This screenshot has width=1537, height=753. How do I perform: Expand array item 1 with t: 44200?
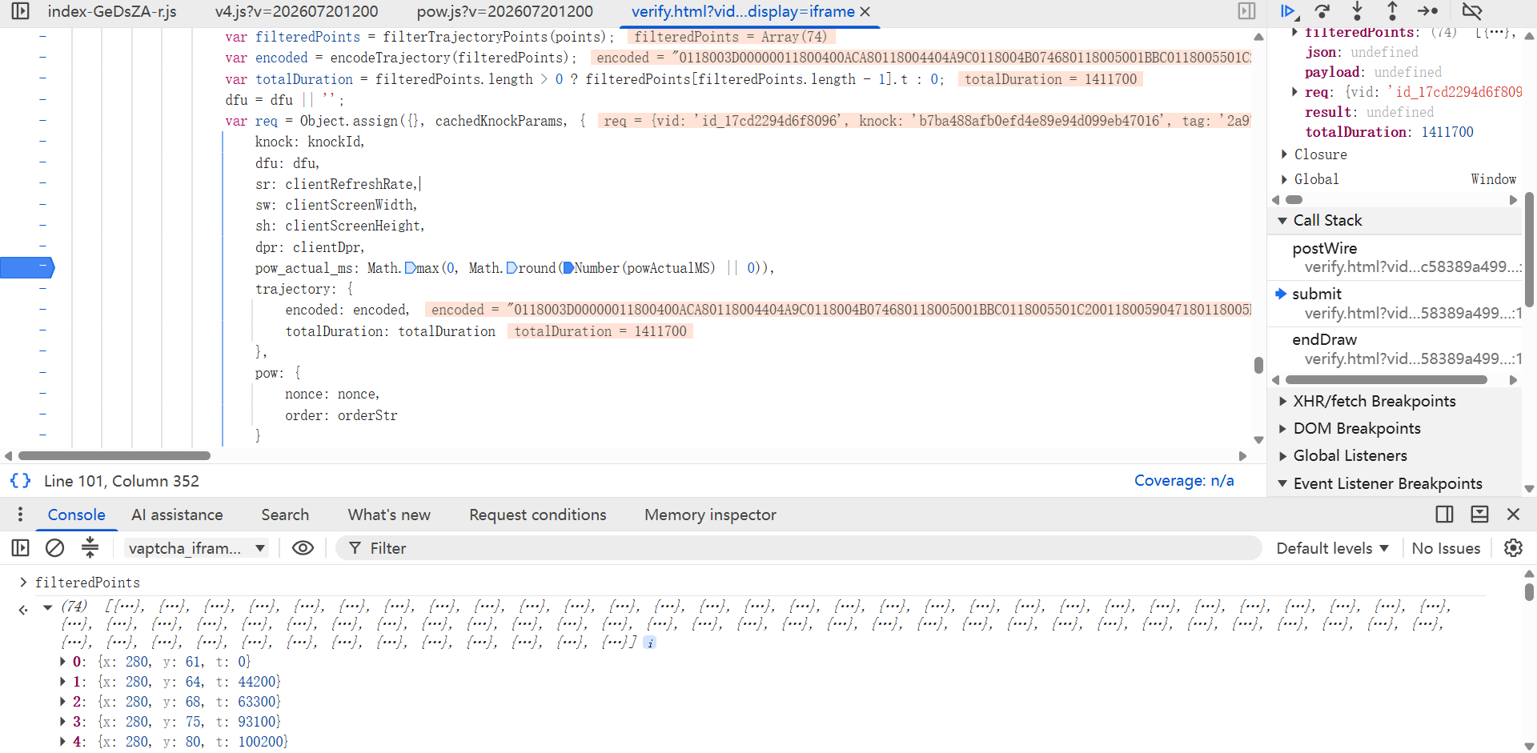pos(63,682)
